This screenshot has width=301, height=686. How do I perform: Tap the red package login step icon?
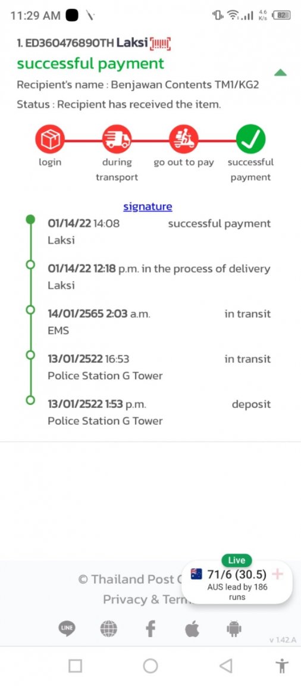(x=50, y=139)
